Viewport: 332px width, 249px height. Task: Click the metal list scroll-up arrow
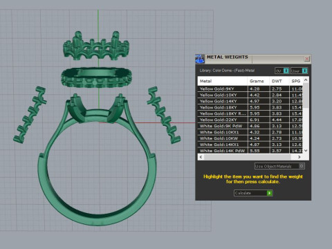coord(306,80)
